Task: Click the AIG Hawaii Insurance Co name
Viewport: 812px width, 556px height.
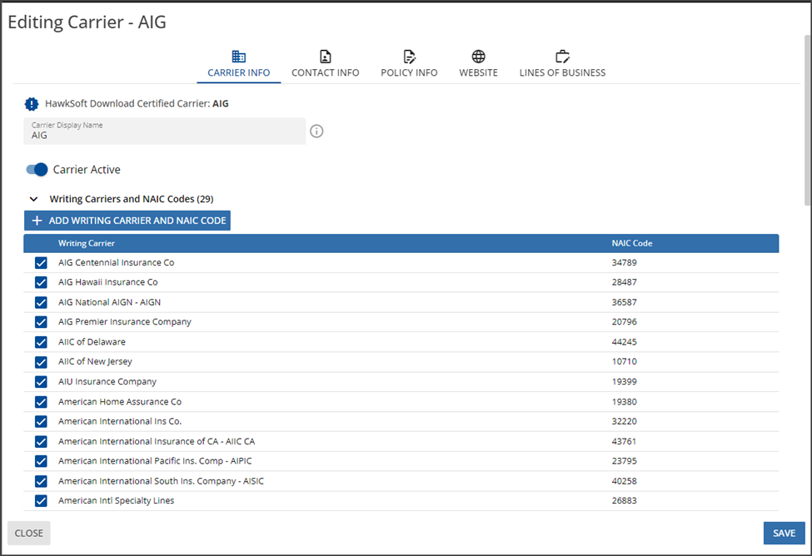Action: (x=107, y=282)
